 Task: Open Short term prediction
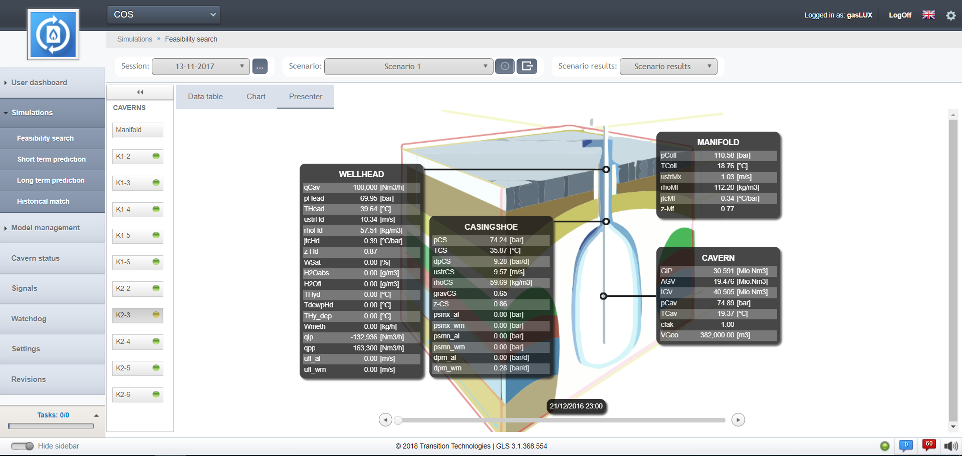coord(52,159)
